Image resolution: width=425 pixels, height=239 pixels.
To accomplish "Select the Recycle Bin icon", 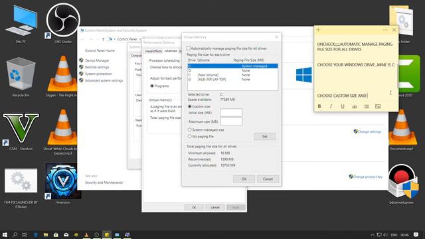I will pyautogui.click(x=21, y=77).
